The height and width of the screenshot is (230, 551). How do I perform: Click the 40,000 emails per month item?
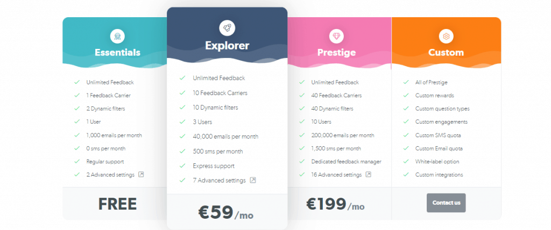coord(225,136)
